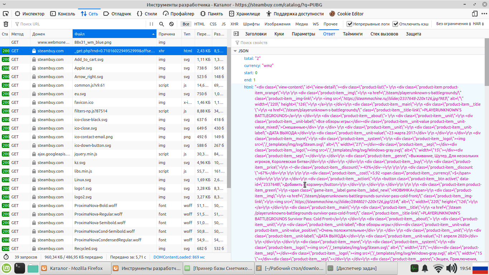Screen dimensions: 489x275
Task: Select the 88x31_wm_blue.png request
Action: tap(113, 42)
